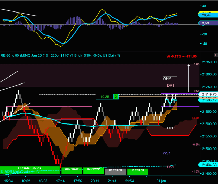Click the DPP pivot label

tap(171, 128)
